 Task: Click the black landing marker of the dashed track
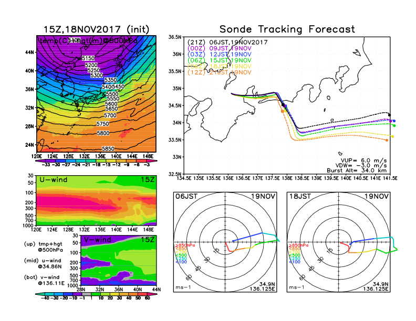point(389,114)
